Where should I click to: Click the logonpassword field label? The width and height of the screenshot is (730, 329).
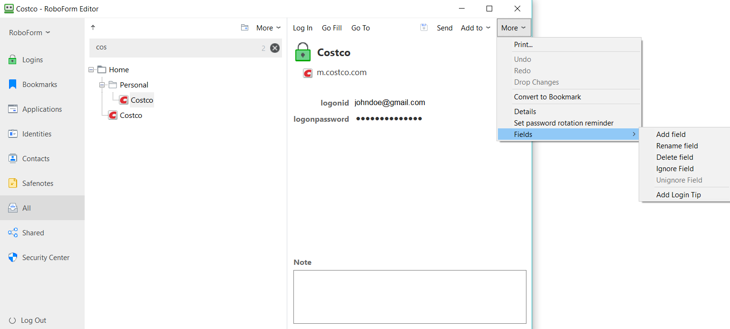[321, 119]
